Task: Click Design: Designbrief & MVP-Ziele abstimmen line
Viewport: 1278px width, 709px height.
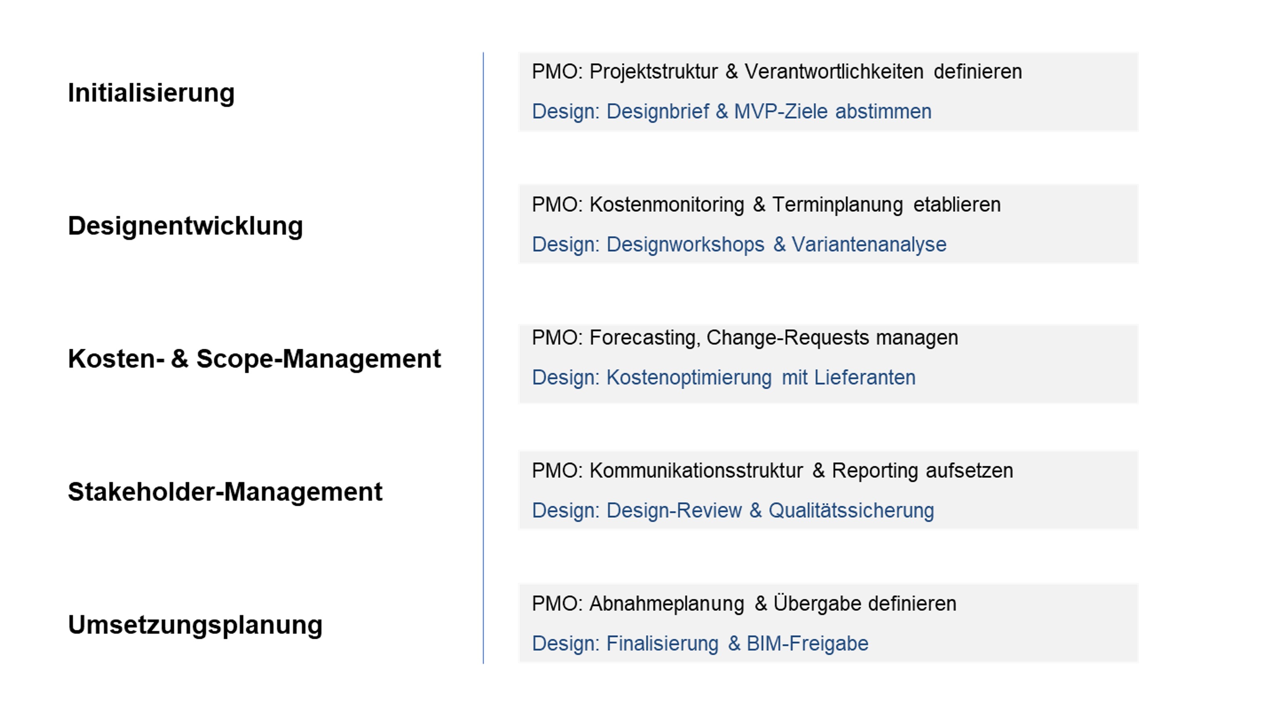Action: 731,112
